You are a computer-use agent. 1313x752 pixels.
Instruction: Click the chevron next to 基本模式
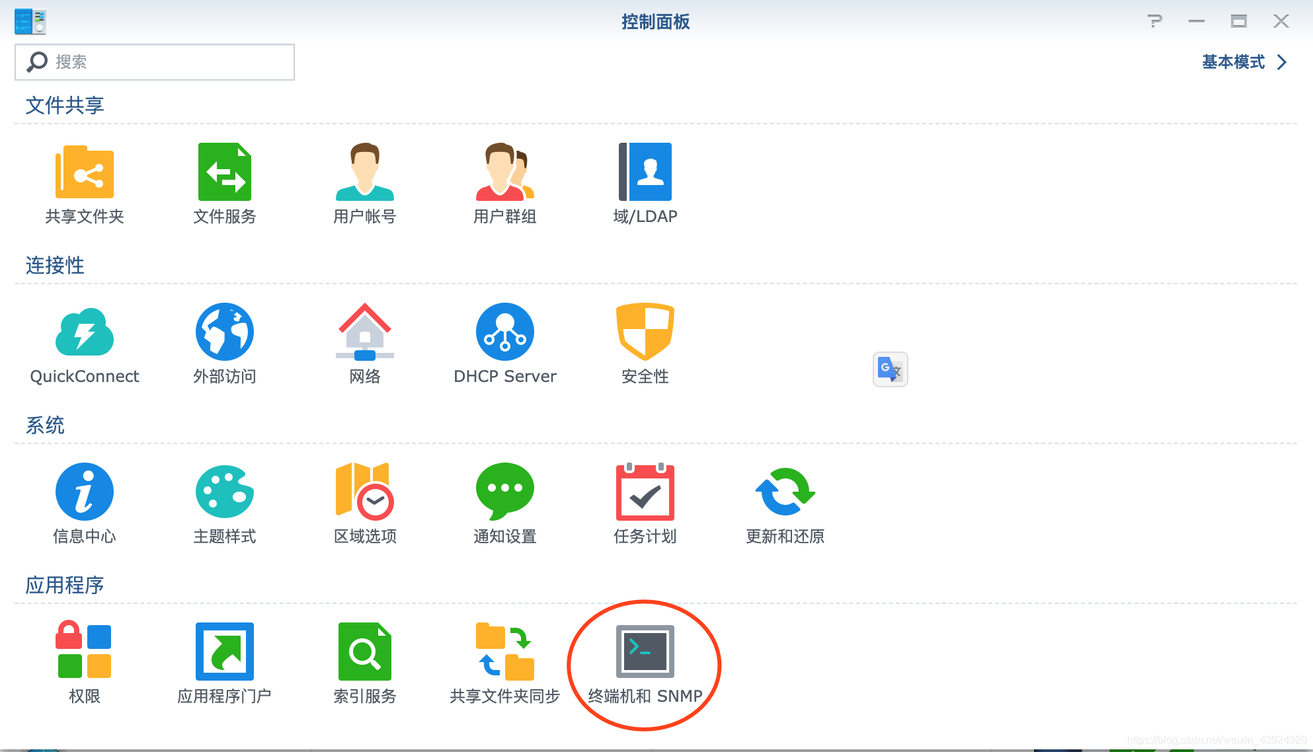(x=1283, y=62)
